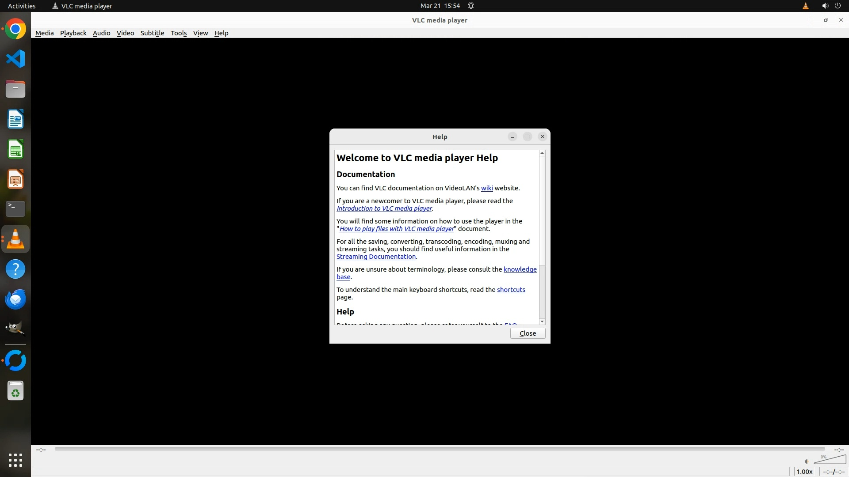Open LibreOffice Impress from the dock
Image resolution: width=849 pixels, height=477 pixels.
(15, 179)
